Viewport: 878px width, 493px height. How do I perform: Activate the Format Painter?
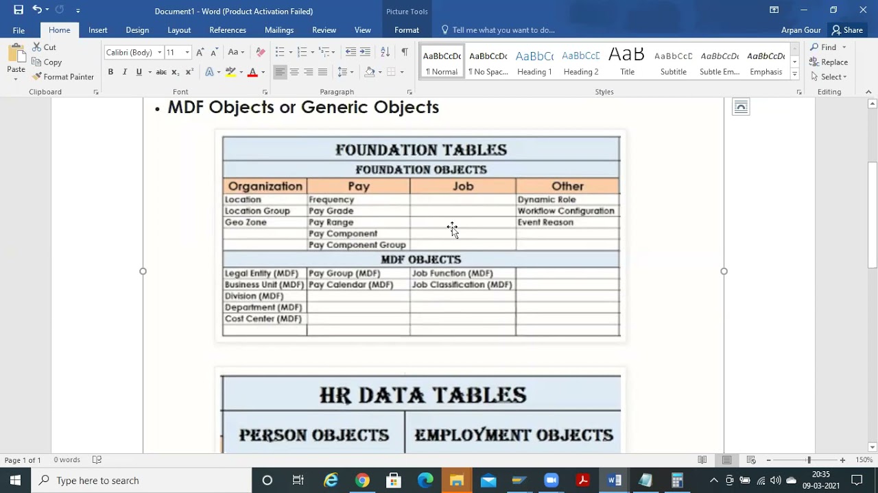click(62, 77)
